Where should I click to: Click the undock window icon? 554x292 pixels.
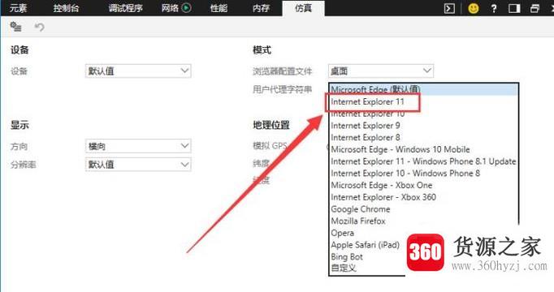(x=535, y=8)
